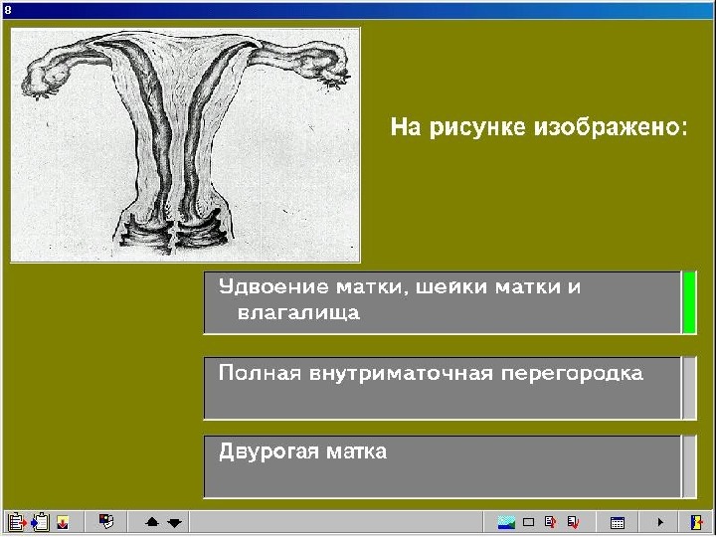Click the clipboard icon with red arrow
This screenshot has width=716, height=537.
tap(17, 522)
